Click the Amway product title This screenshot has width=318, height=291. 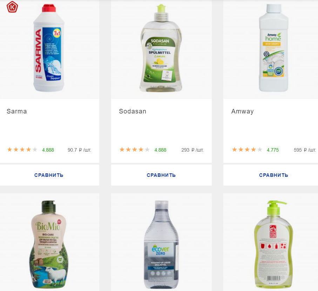(x=242, y=111)
